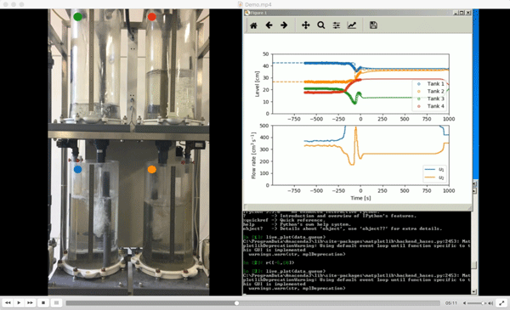Click the Level [cm] axis label
510x310 pixels.
[257, 84]
